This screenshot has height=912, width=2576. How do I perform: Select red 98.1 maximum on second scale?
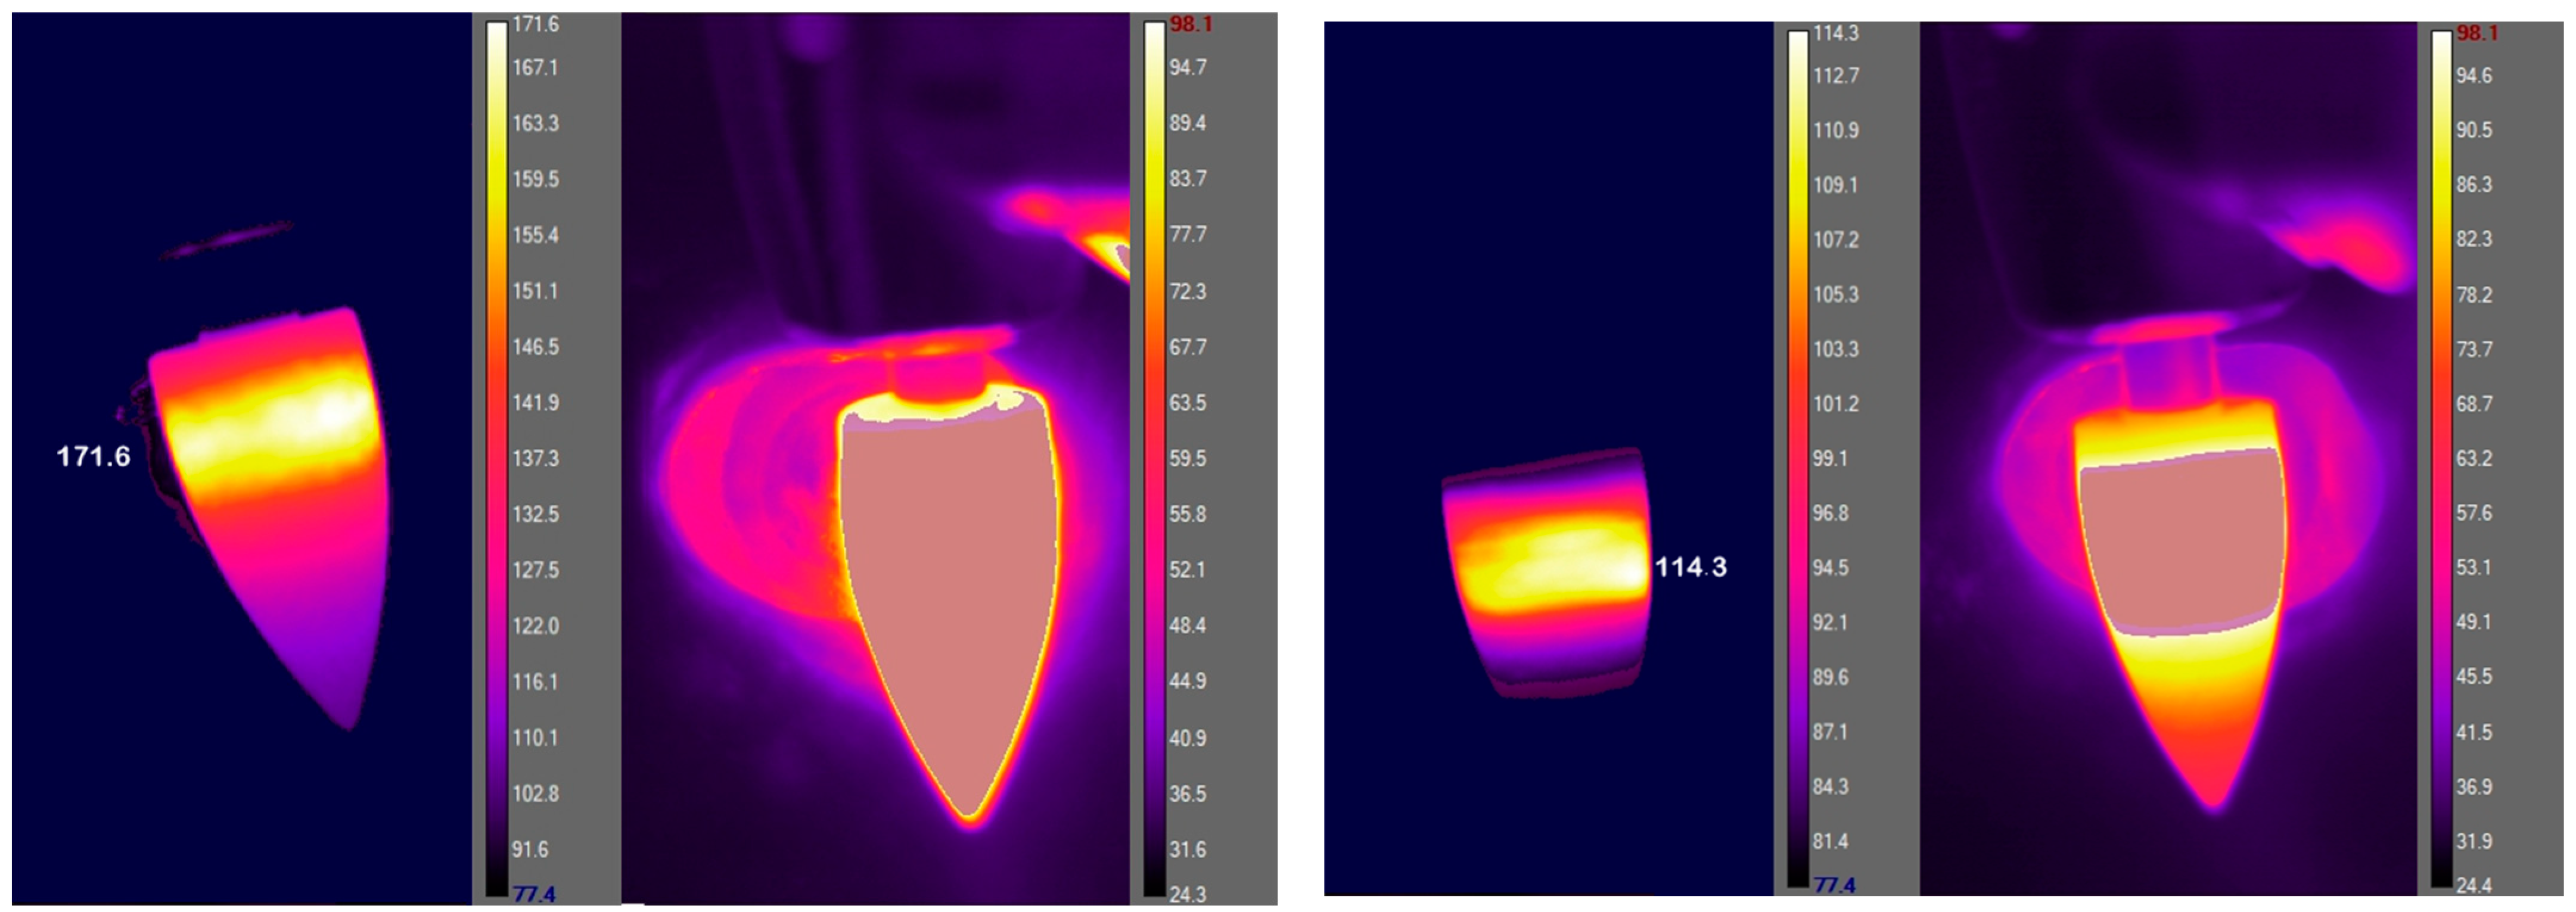1190,23
